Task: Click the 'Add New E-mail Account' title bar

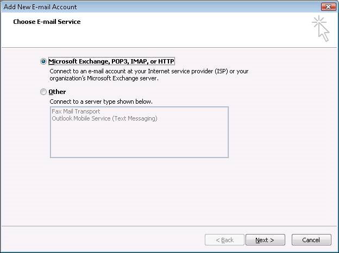Action: click(x=160, y=7)
